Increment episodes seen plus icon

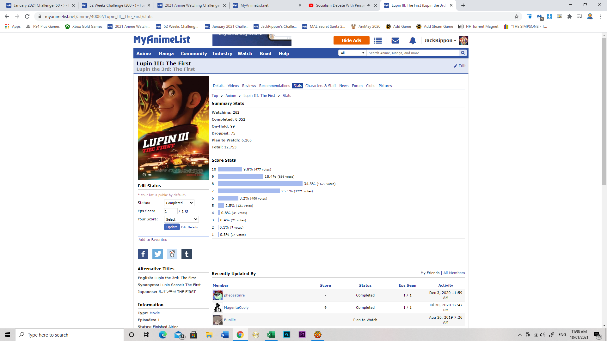point(187,211)
